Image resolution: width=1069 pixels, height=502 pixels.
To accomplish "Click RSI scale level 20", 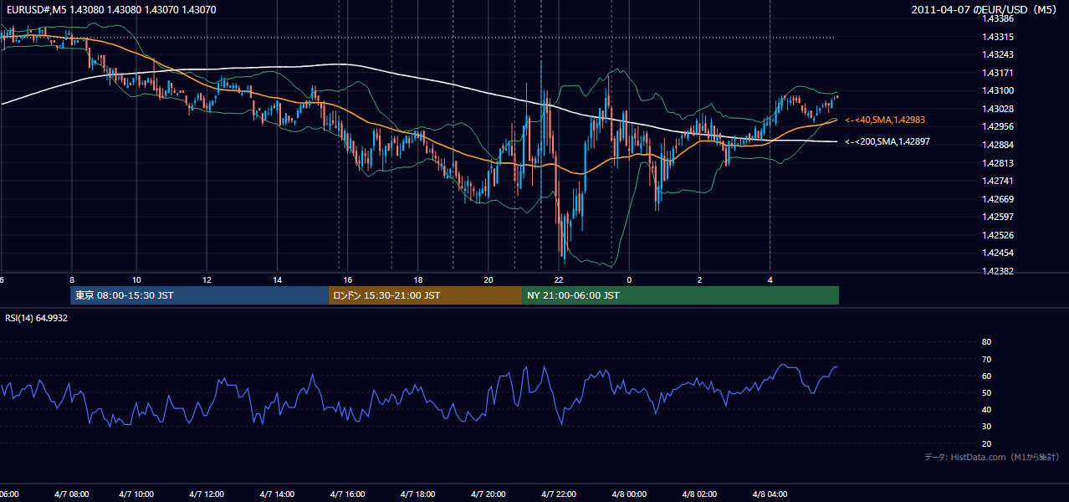I will point(986,443).
